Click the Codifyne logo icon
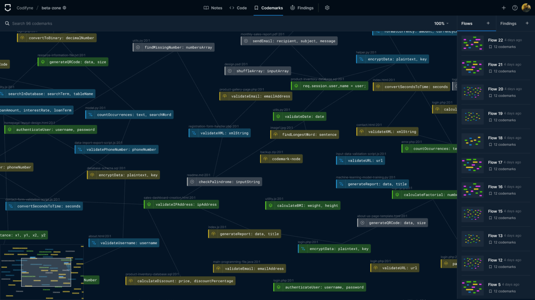Image resolution: width=535 pixels, height=300 pixels. coord(8,8)
